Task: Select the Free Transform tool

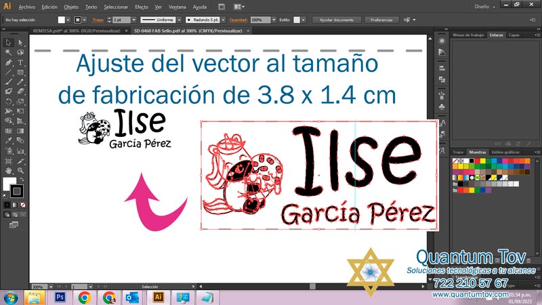Action: tap(20, 111)
